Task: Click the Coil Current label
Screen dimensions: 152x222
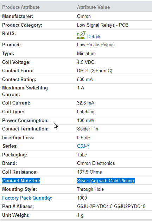Action: (x=16, y=103)
